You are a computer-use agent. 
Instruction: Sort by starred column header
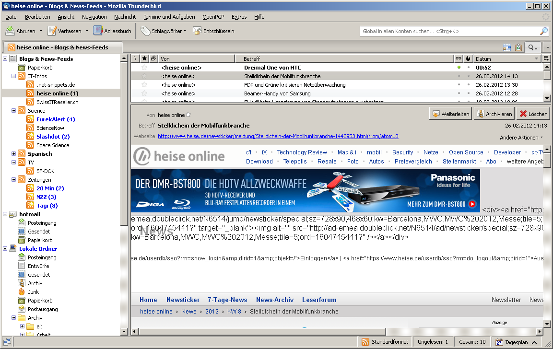tap(144, 58)
